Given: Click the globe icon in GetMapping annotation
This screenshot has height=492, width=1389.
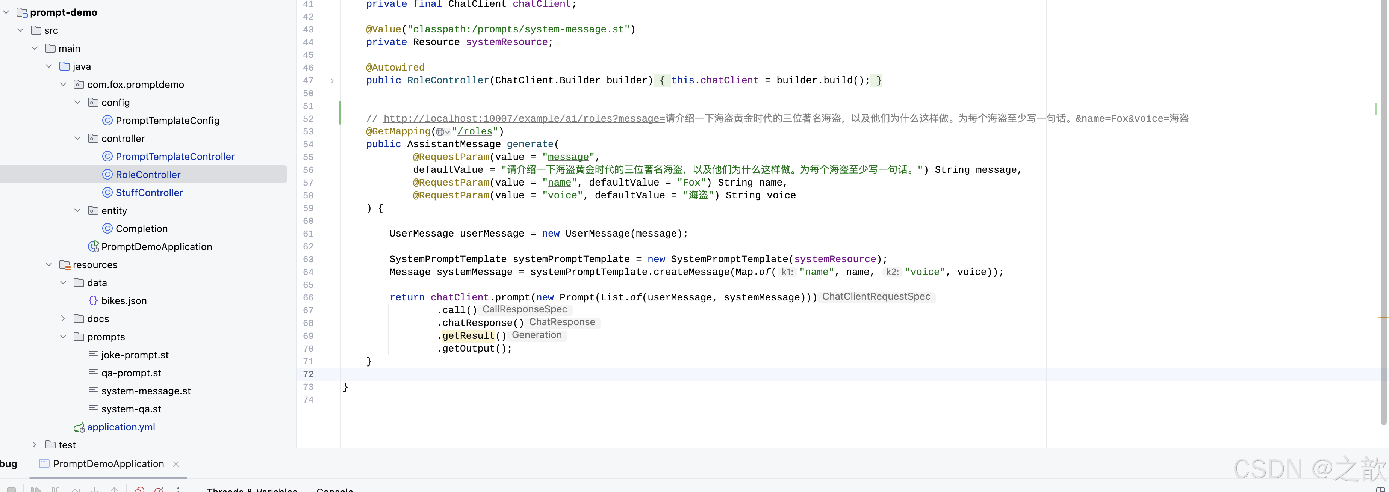Looking at the screenshot, I should coord(440,132).
